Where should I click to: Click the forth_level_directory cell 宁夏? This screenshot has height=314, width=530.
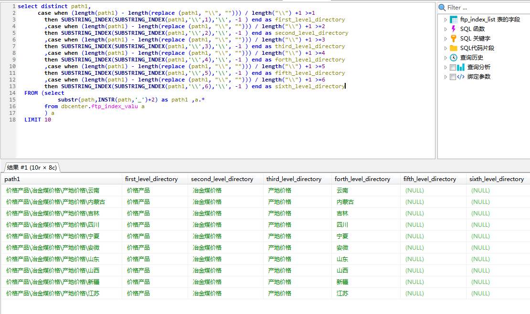pos(366,236)
